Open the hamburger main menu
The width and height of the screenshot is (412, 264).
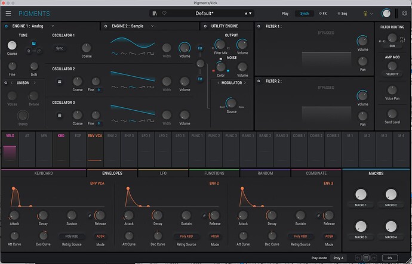(x=8, y=13)
